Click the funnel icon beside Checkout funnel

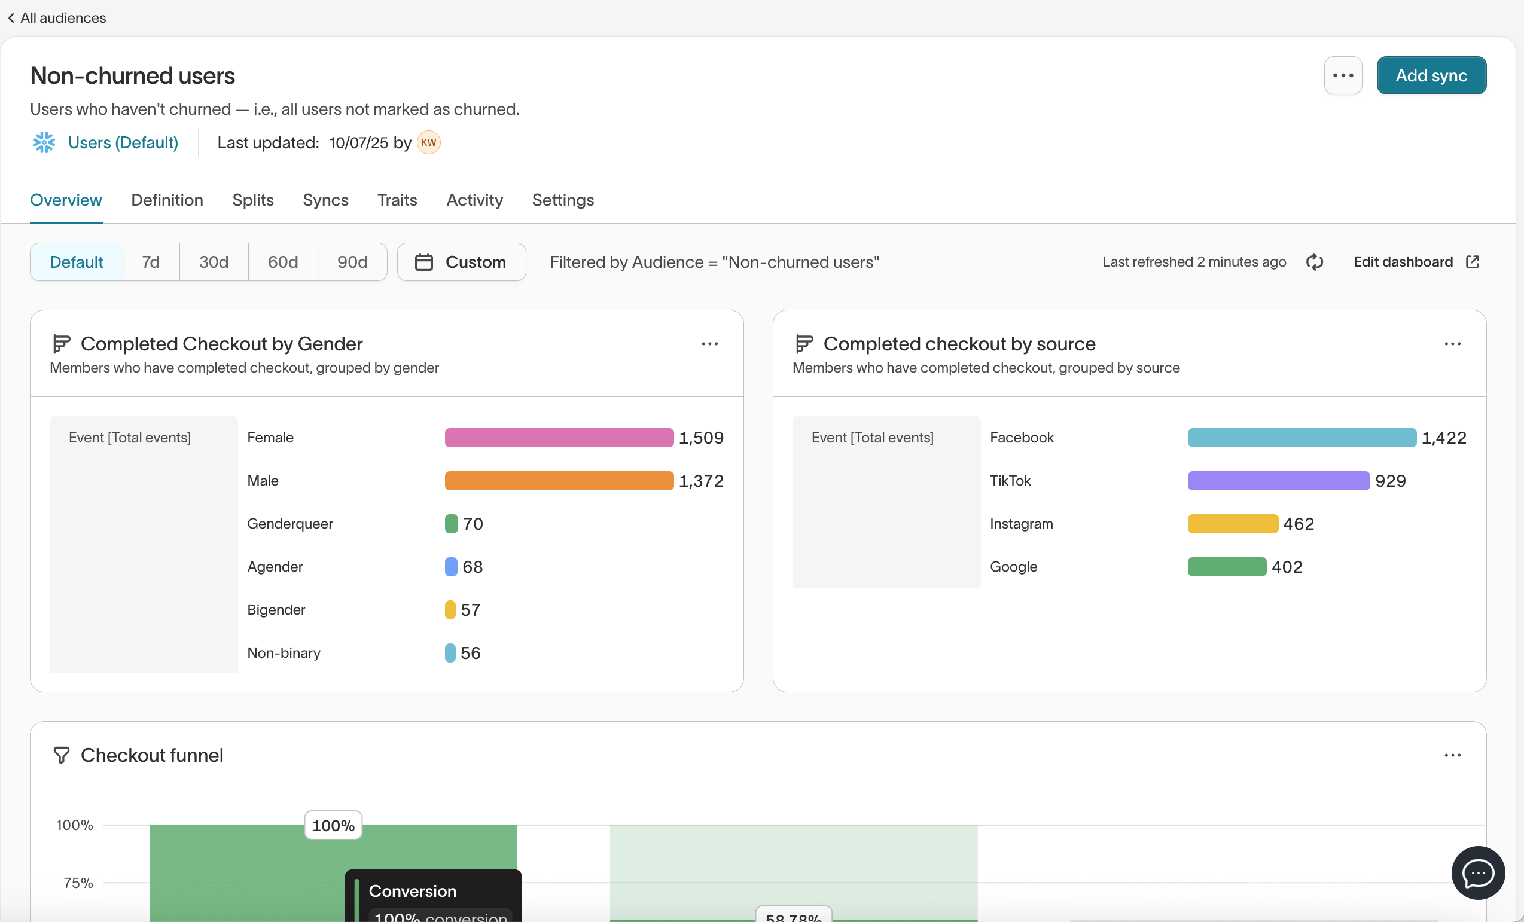tap(61, 755)
